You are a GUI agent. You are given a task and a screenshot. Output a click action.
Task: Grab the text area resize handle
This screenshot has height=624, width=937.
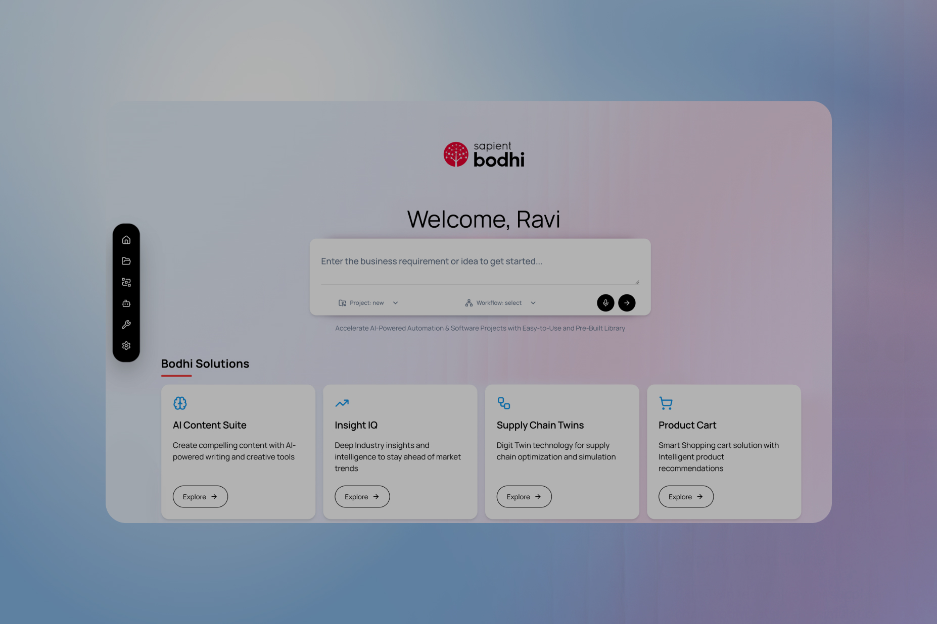pyautogui.click(x=637, y=282)
